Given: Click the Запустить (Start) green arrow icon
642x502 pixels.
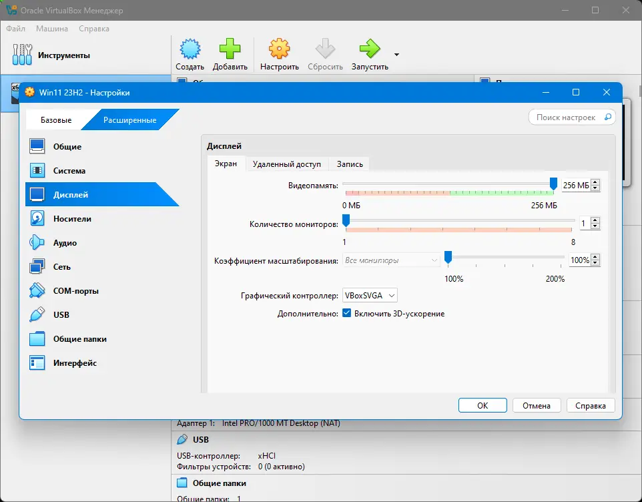Looking at the screenshot, I should pyautogui.click(x=370, y=49).
